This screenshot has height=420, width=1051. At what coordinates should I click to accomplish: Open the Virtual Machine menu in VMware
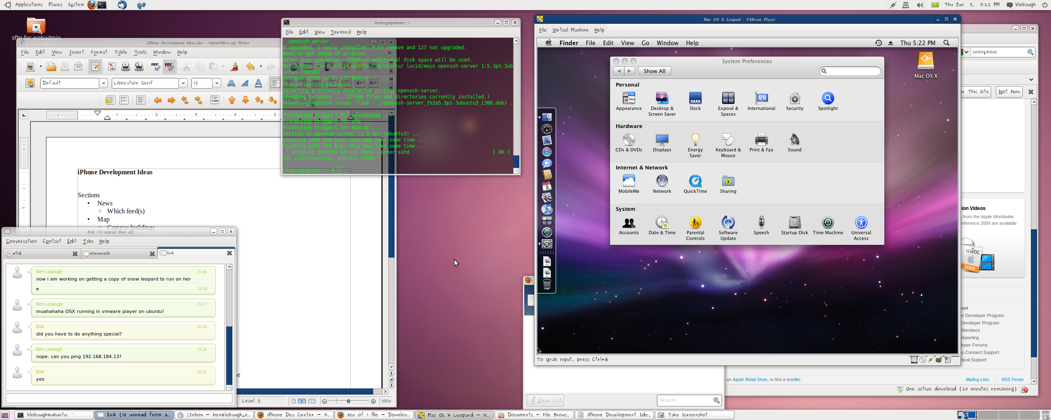pos(570,30)
